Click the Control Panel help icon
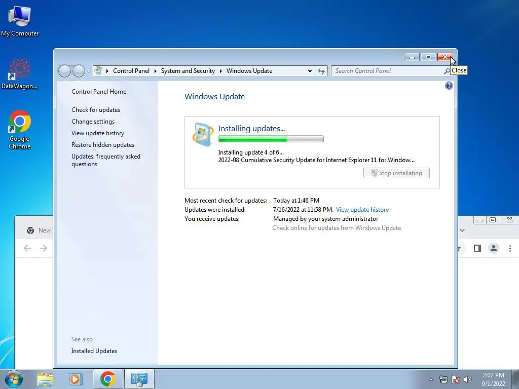 (x=449, y=86)
